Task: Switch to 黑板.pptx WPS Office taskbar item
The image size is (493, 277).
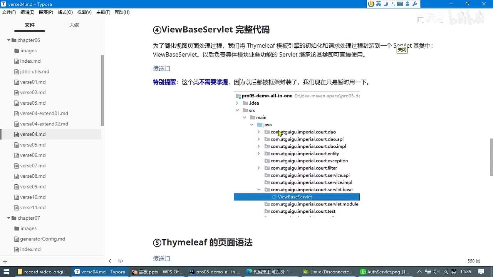Action: (x=157, y=272)
